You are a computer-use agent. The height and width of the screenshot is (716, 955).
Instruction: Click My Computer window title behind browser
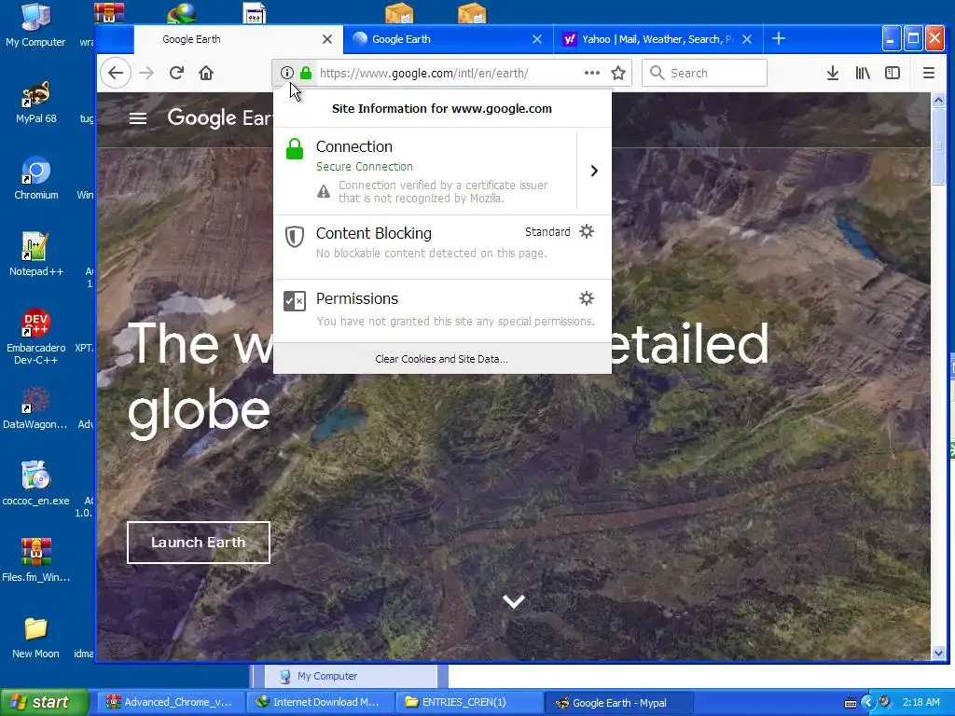tap(326, 676)
